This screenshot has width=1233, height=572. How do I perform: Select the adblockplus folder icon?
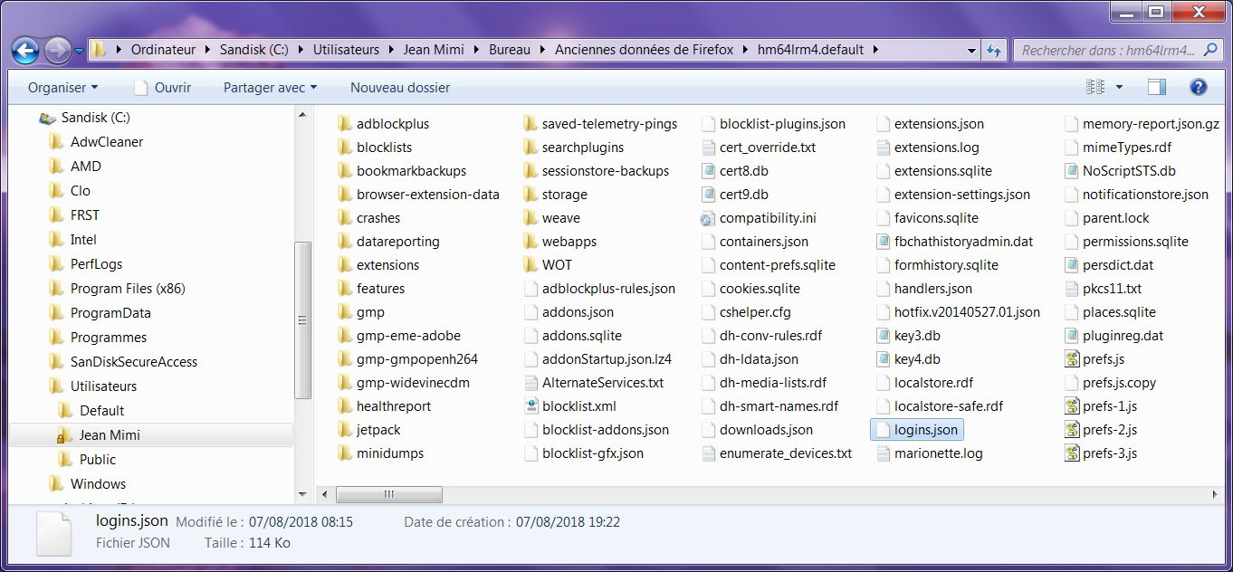[344, 124]
